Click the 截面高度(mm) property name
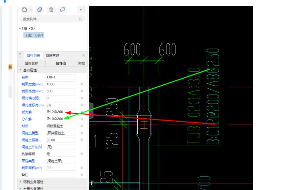Image resolution: width=289 pixels, height=190 pixels. coord(32,91)
